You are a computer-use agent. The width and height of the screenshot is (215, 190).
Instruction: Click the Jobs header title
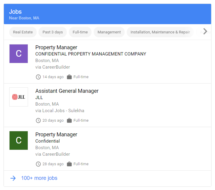[15, 12]
